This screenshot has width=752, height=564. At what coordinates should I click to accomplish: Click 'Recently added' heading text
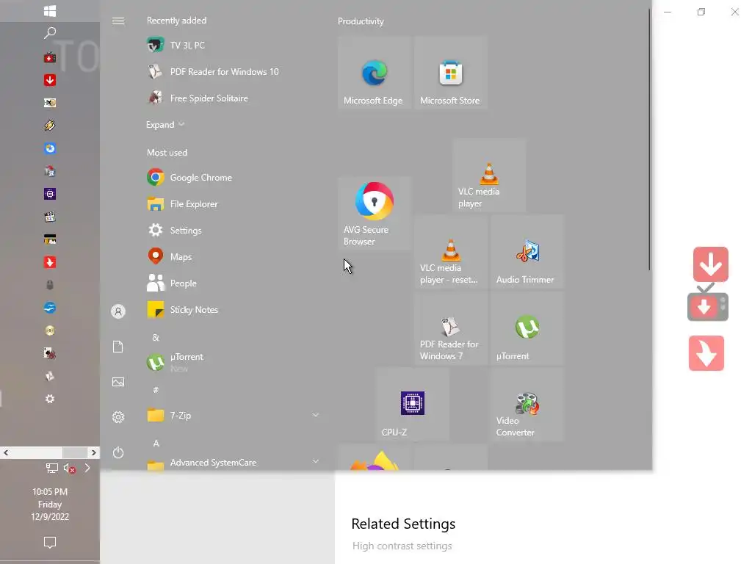(x=176, y=21)
